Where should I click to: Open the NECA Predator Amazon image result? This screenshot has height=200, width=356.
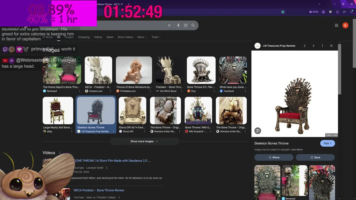coord(98,70)
